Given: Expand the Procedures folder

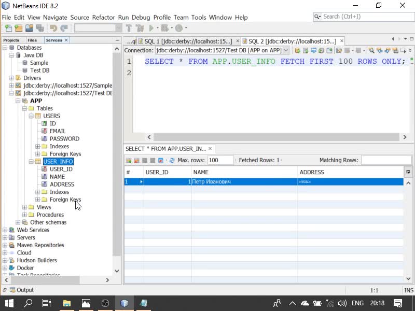Looking at the screenshot, I should click(24, 215).
